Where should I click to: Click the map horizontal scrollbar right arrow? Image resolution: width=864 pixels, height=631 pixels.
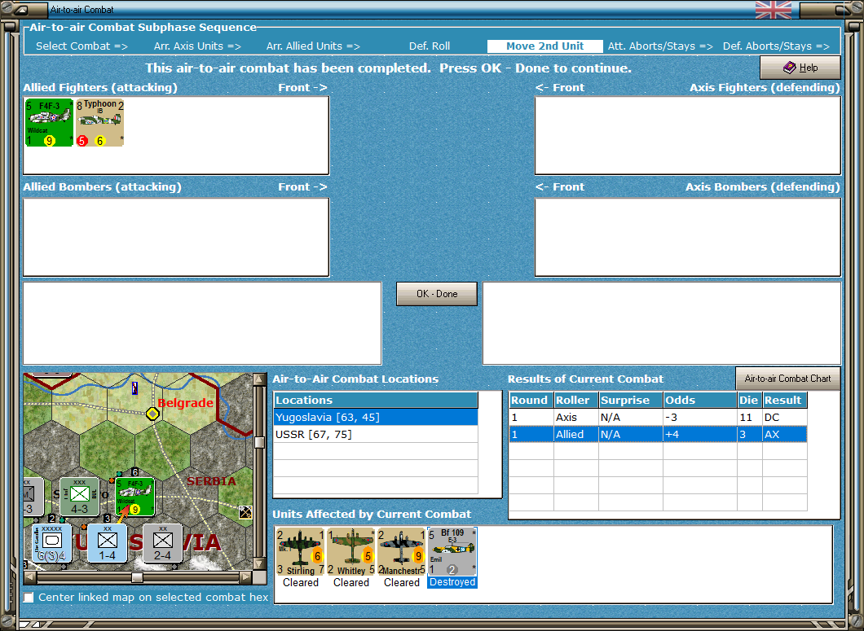(x=246, y=577)
